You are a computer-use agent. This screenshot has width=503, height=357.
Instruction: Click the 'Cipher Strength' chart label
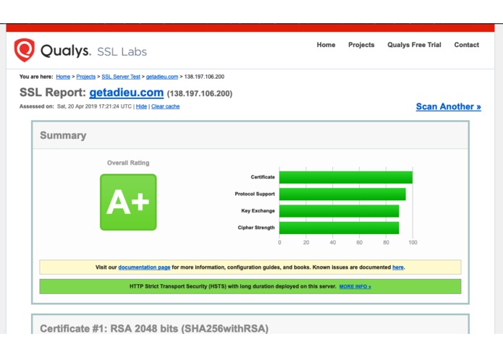coord(256,228)
